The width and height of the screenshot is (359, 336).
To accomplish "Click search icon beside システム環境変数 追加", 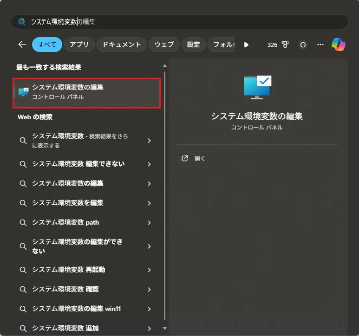I will 23,329.
